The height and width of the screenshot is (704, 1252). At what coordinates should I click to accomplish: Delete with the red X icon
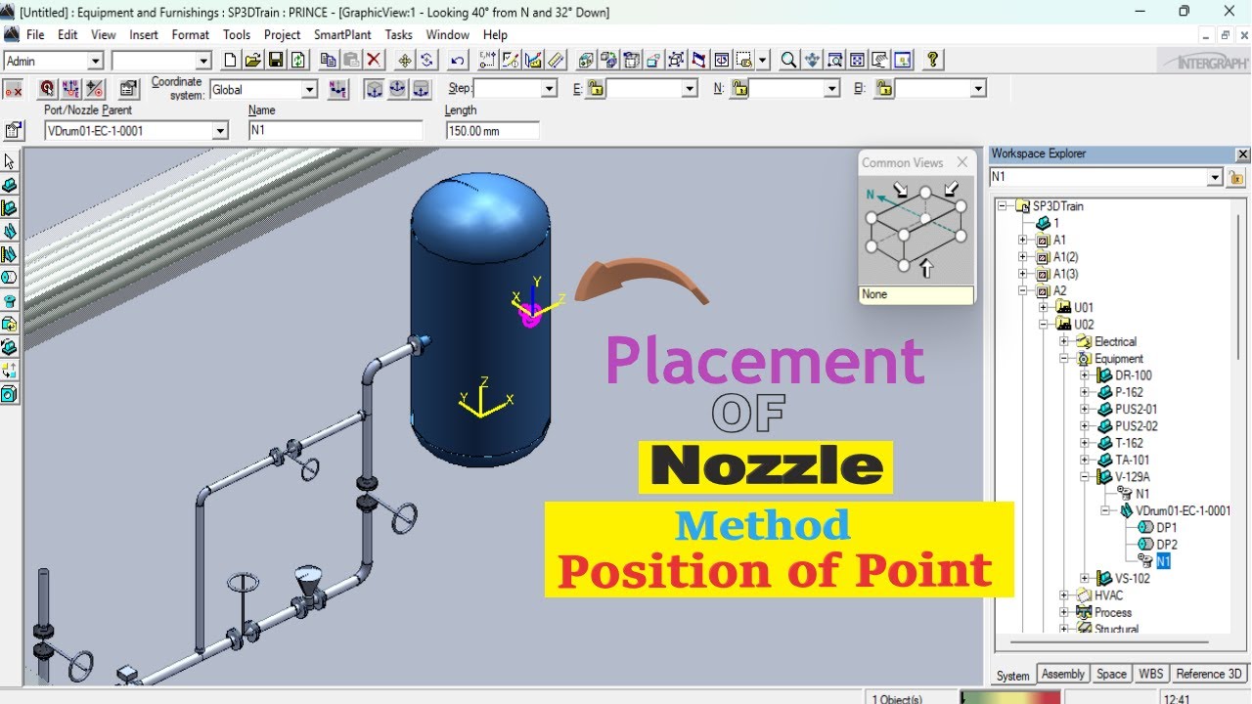pyautogui.click(x=374, y=61)
